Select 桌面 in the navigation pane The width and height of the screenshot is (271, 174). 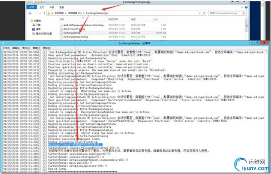pos(39,29)
